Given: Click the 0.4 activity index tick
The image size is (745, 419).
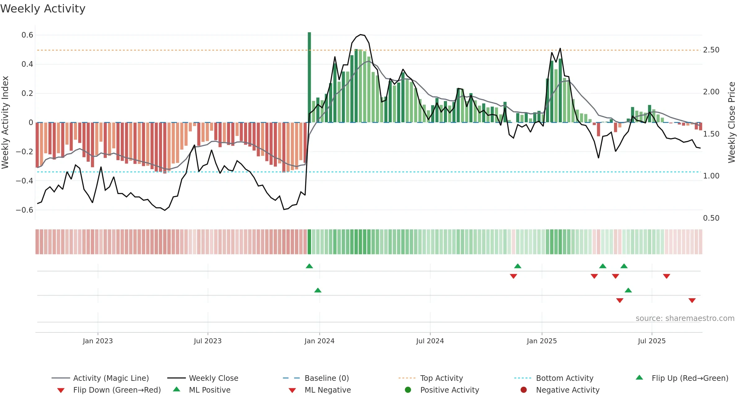Looking at the screenshot, I should 27,64.
